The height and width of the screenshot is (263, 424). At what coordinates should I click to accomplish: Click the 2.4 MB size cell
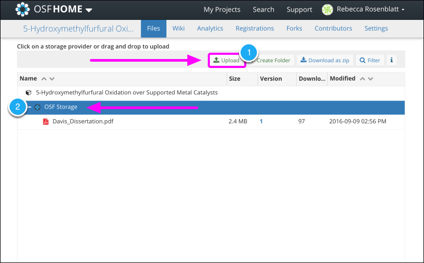pos(238,121)
